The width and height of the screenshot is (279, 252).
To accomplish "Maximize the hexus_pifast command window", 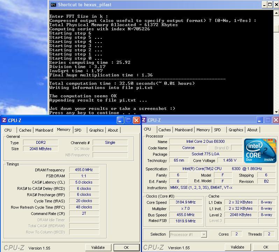I will pyautogui.click(x=270, y=5).
